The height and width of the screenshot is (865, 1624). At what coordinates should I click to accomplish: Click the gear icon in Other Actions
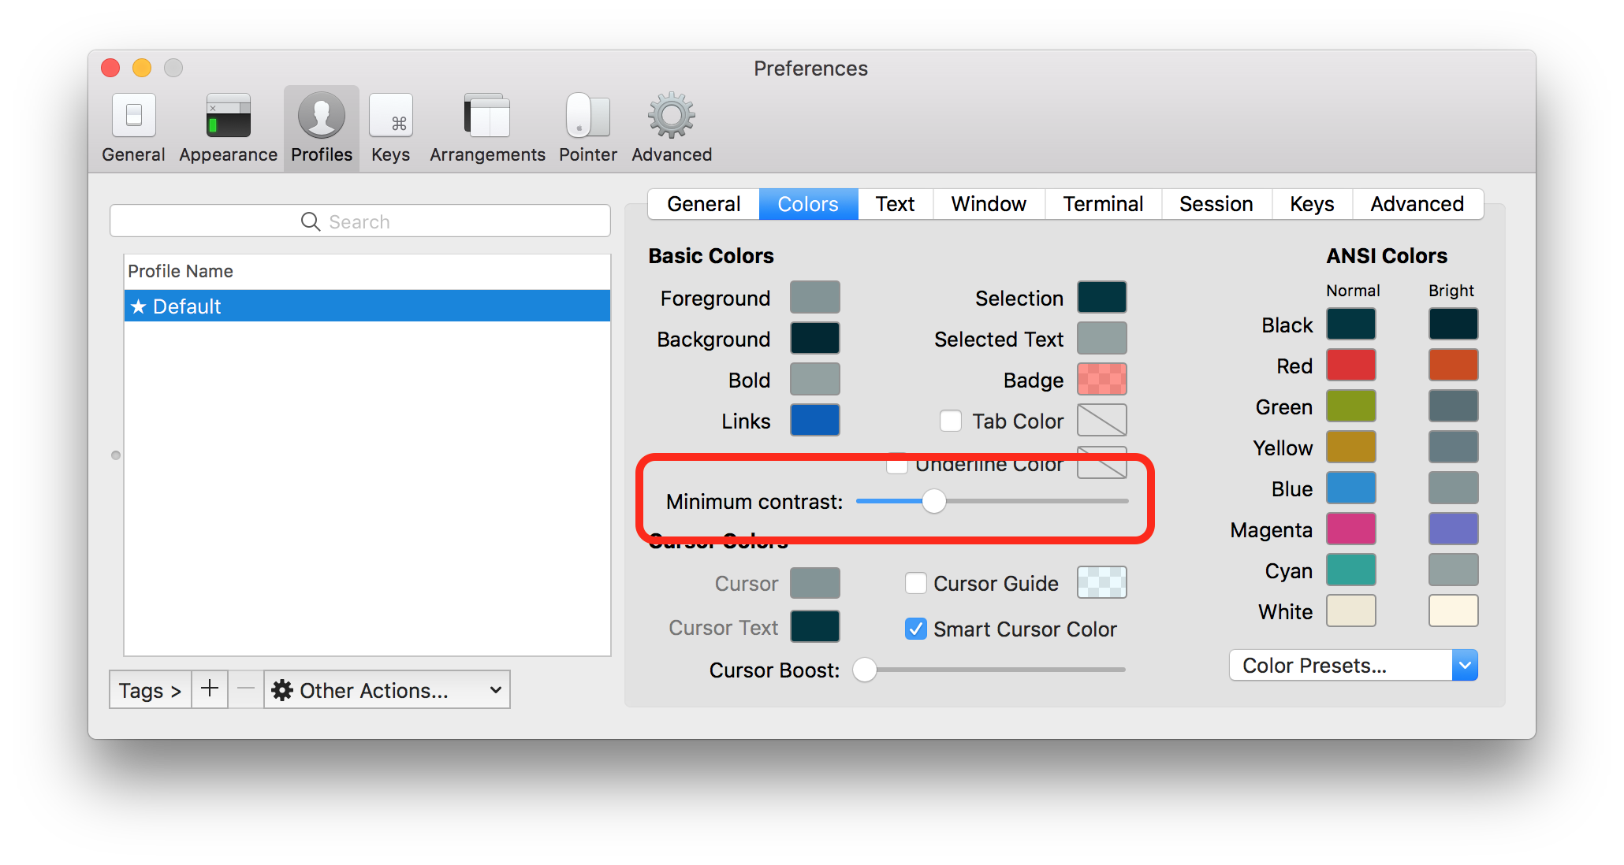[x=281, y=689]
